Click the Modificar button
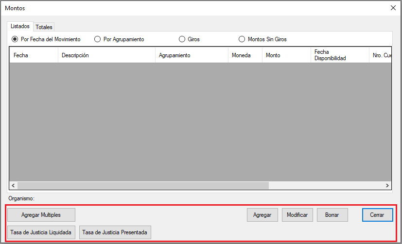402x244 pixels. (x=297, y=215)
